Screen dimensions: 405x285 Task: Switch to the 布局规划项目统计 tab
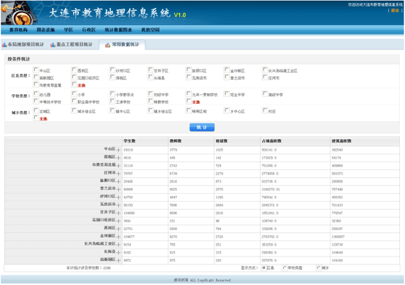[23, 45]
